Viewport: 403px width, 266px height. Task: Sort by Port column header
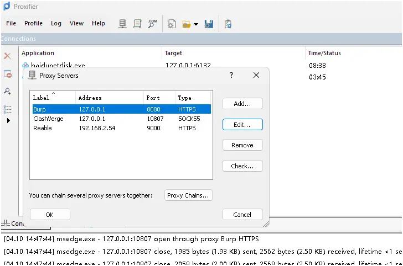point(159,98)
